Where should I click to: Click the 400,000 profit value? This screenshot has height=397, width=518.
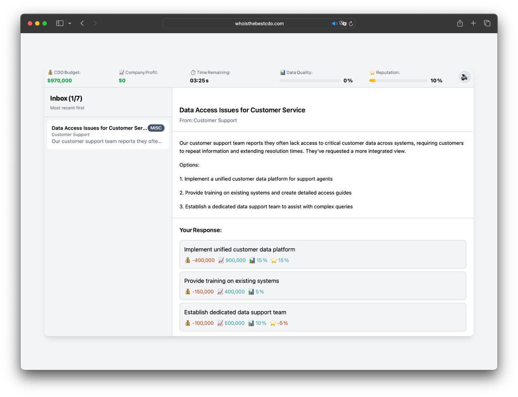235,292
